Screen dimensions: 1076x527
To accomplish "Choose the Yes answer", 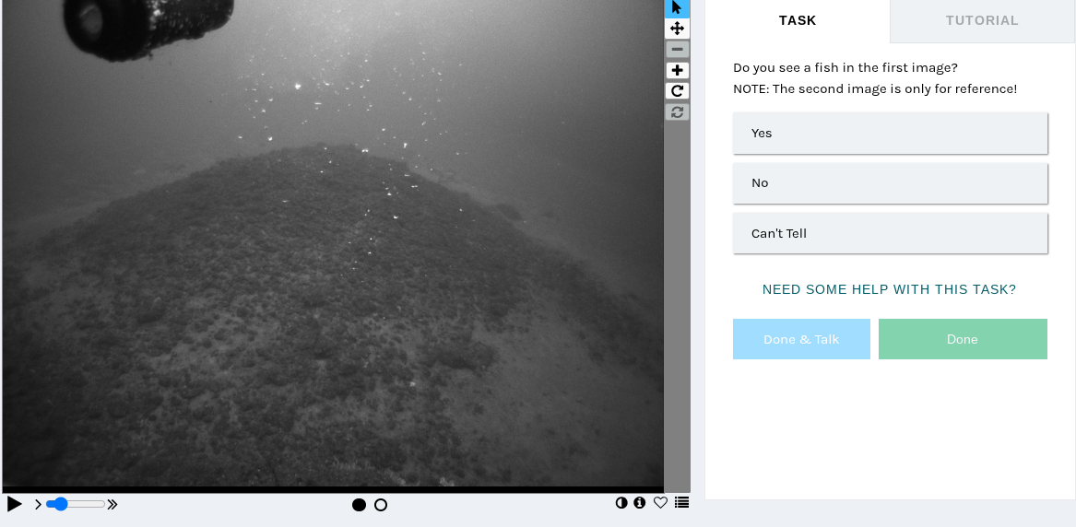I will [x=890, y=133].
